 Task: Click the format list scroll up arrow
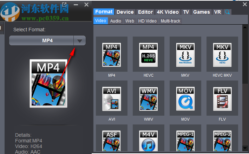pos(245,27)
